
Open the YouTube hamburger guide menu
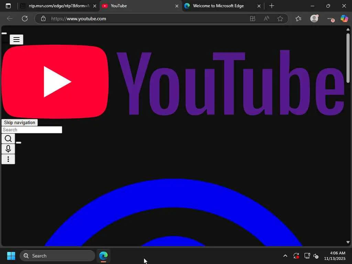click(16, 40)
